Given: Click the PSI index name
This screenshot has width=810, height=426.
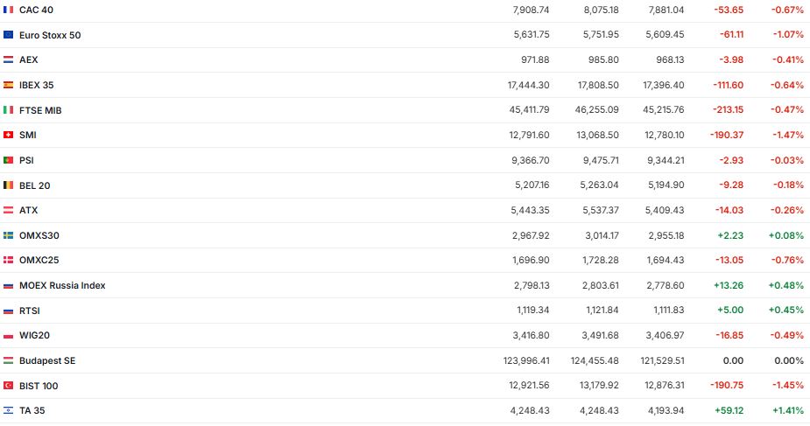Looking at the screenshot, I should [26, 160].
